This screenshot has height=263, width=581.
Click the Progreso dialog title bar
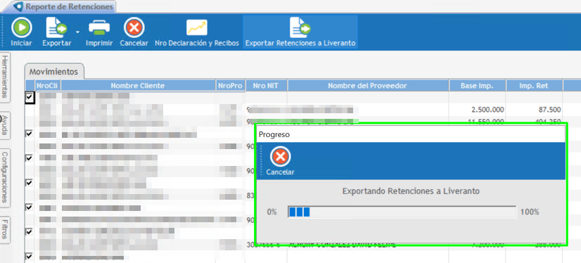click(411, 134)
